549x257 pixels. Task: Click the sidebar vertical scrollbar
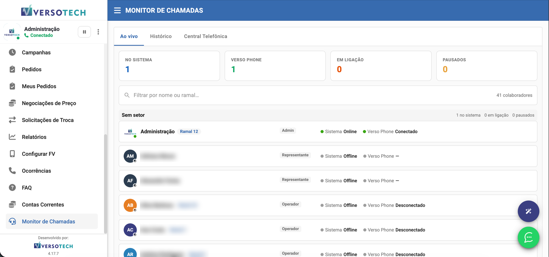tap(105, 184)
